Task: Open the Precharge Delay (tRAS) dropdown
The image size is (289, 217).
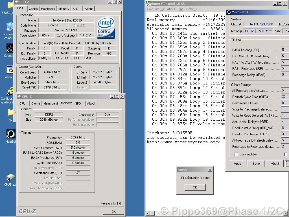Action: click(x=285, y=75)
